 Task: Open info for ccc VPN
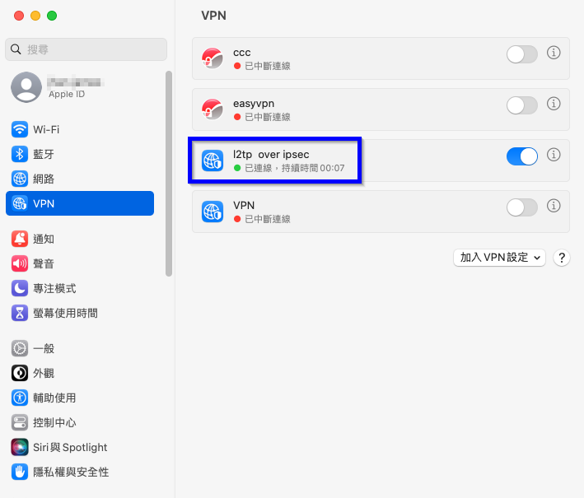[554, 53]
